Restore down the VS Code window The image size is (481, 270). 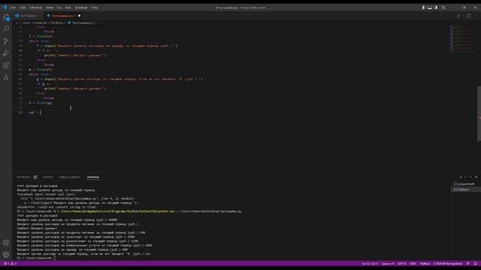(464, 7)
